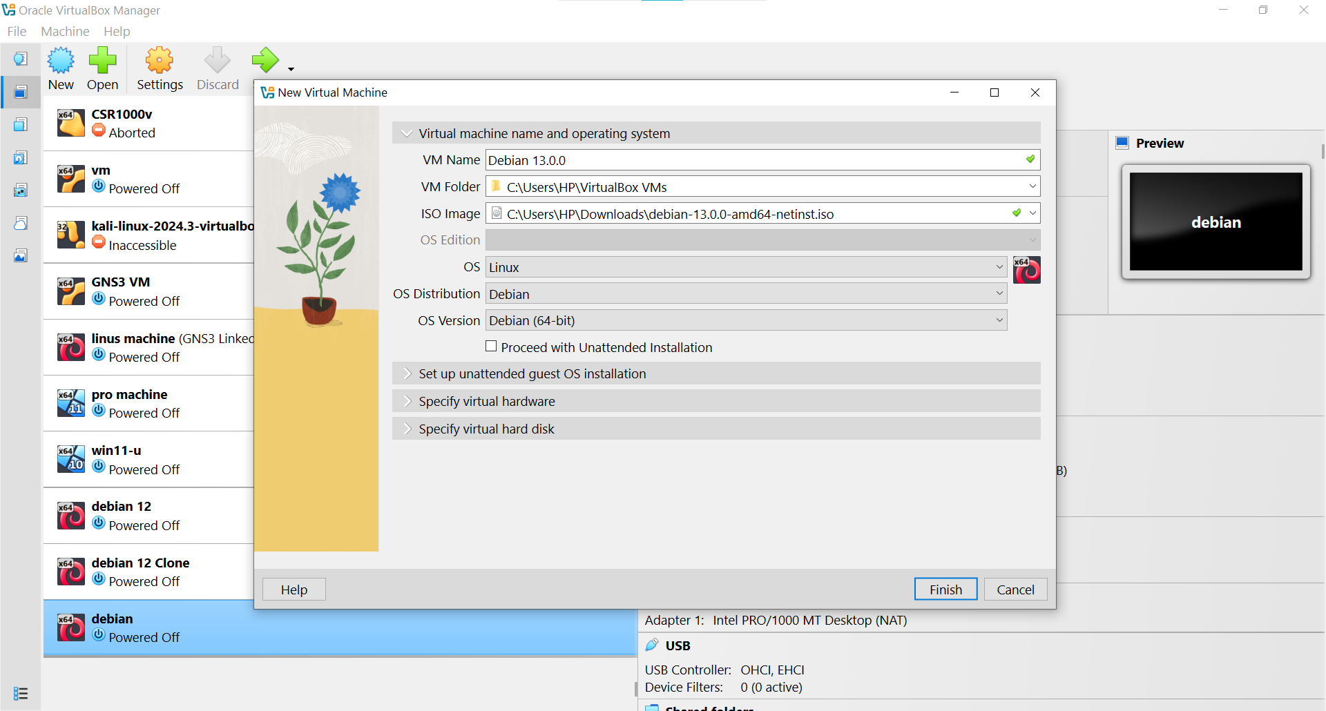The width and height of the screenshot is (1326, 711).
Task: Select the CSR1000v machine icon
Action: tap(70, 123)
